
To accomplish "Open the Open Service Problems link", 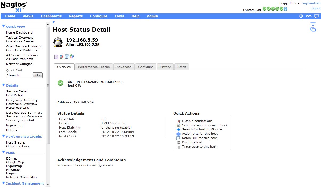I will click(24, 46).
